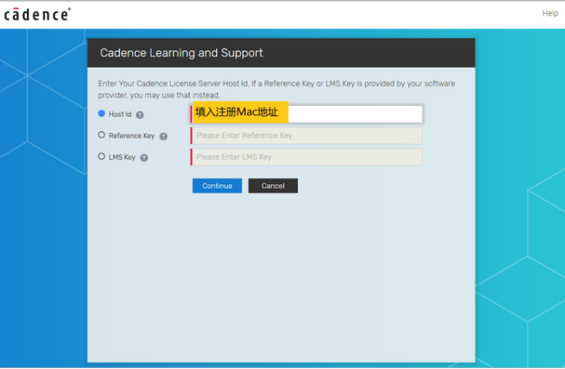Focus the Please Enter Reference Key field
This screenshot has height=369, width=565.
307,136
